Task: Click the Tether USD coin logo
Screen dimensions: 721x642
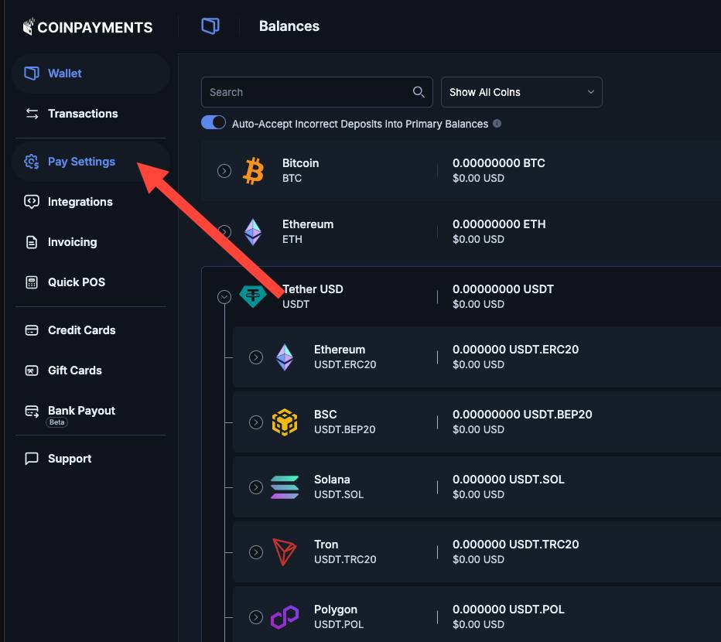Action: [253, 296]
